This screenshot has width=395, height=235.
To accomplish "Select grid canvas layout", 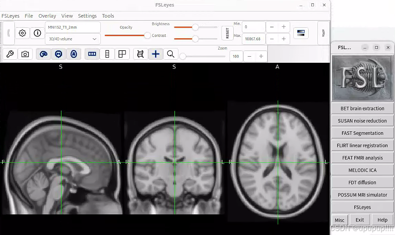I will coord(122,54).
